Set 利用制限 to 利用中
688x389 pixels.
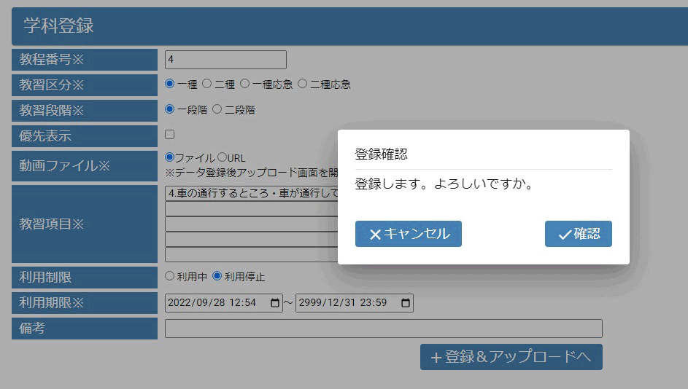[170, 277]
